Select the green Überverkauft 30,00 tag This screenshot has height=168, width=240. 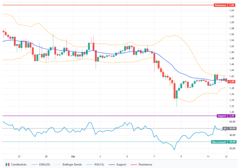tap(224, 142)
